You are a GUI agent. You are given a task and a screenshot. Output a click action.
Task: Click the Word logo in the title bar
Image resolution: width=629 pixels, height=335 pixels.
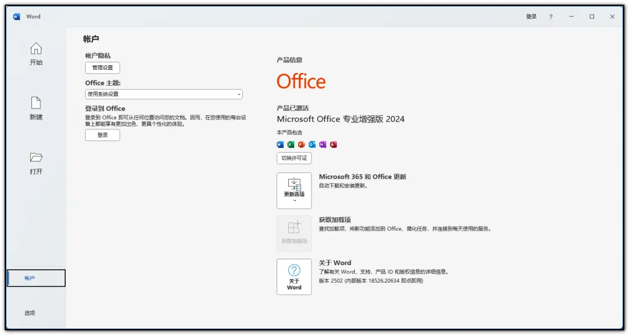tap(16, 16)
